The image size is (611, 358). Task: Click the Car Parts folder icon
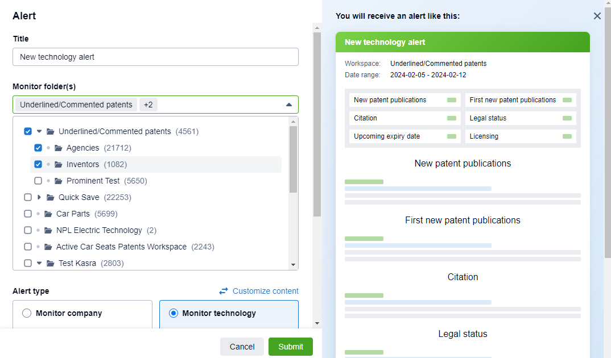tap(48, 214)
